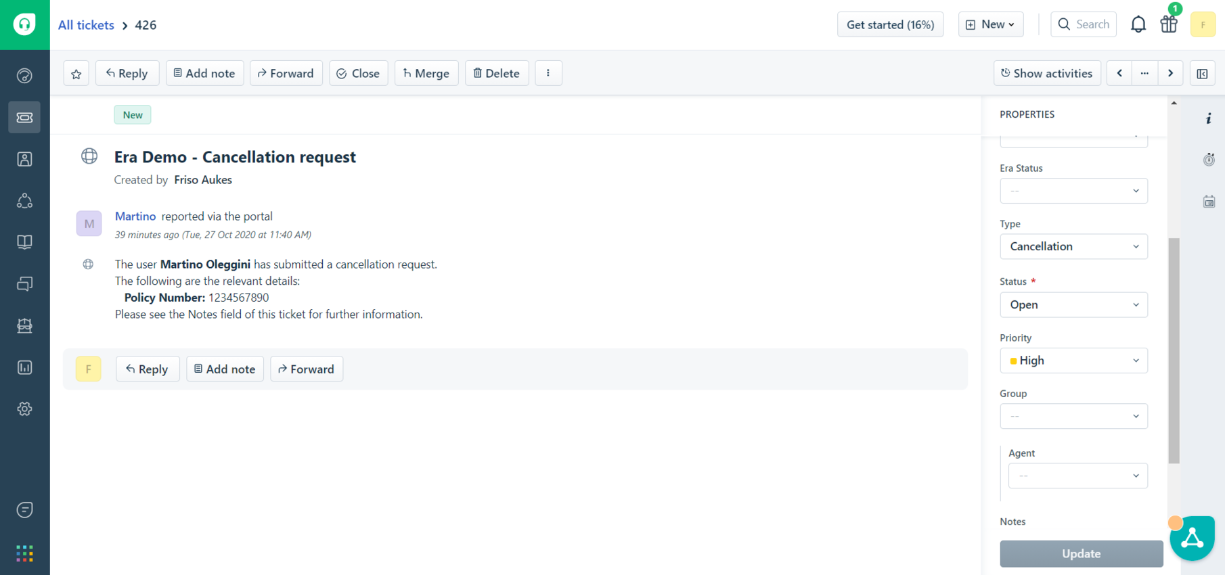Open the colorful app switcher grid

click(24, 553)
